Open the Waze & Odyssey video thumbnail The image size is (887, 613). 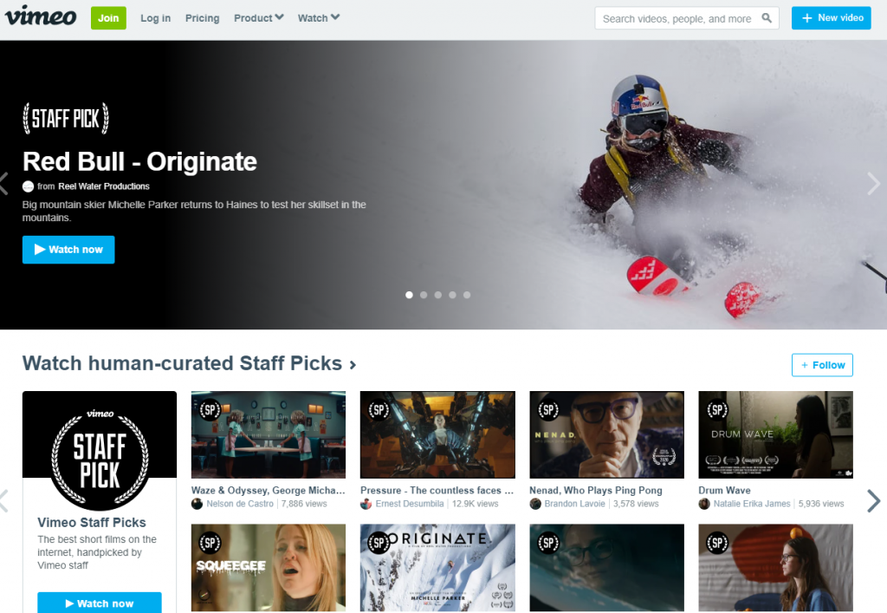[269, 434]
